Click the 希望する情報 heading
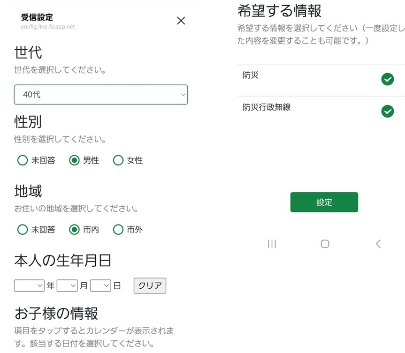This screenshot has width=405, height=353. (x=279, y=11)
